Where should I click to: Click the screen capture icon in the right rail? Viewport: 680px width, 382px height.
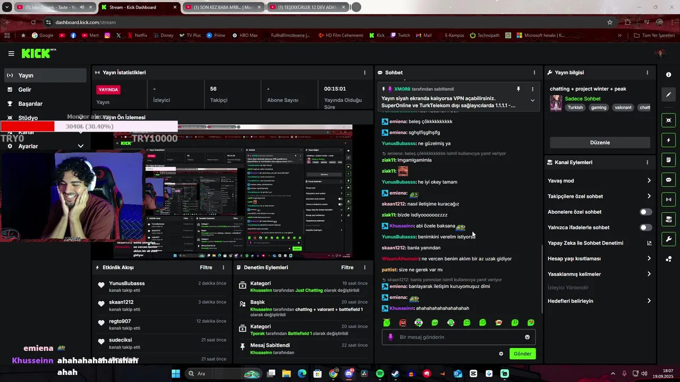pos(668,120)
